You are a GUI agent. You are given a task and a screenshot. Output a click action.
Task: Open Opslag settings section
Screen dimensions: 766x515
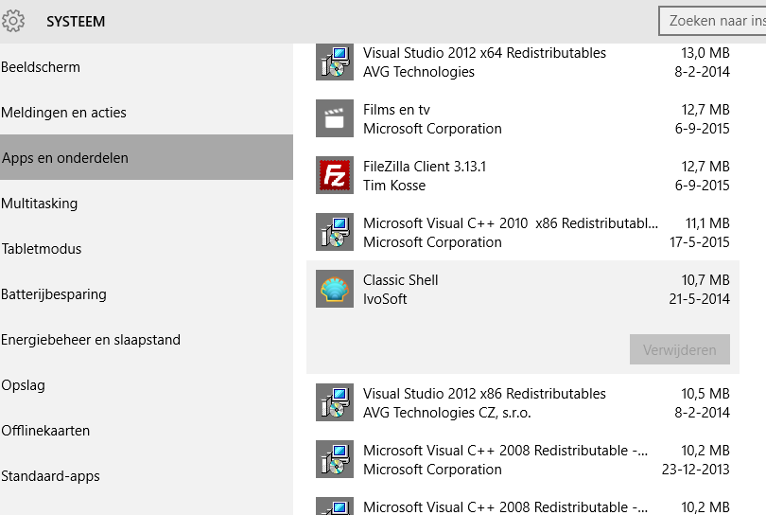point(147,385)
